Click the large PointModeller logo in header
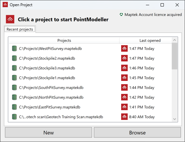This screenshot has width=185, height=142. click(10, 19)
